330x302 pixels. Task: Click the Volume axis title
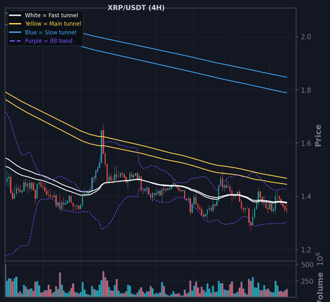click(x=319, y=287)
